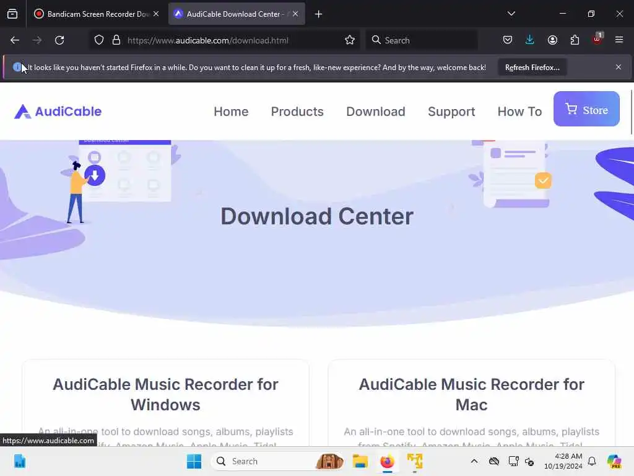634x476 pixels.
Task: Dismiss the Firefox notification bar
Action: pos(619,67)
